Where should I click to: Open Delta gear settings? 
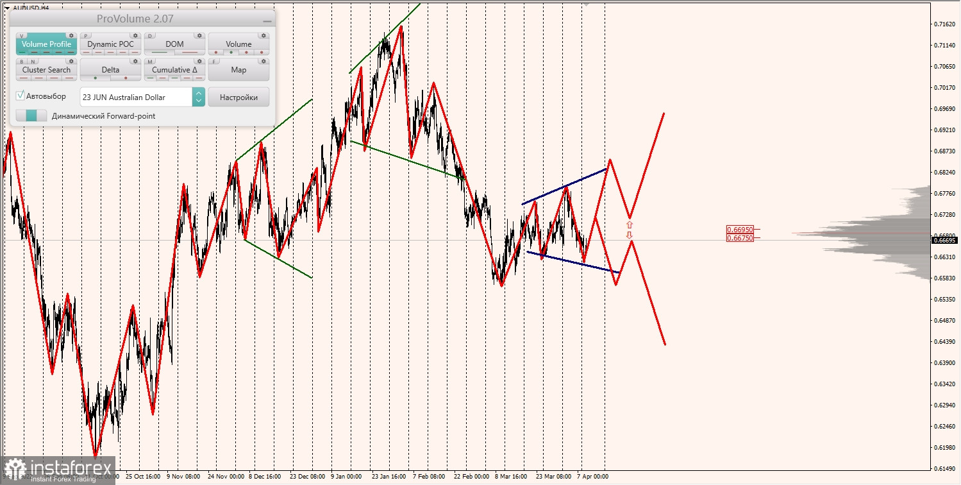pyautogui.click(x=135, y=61)
